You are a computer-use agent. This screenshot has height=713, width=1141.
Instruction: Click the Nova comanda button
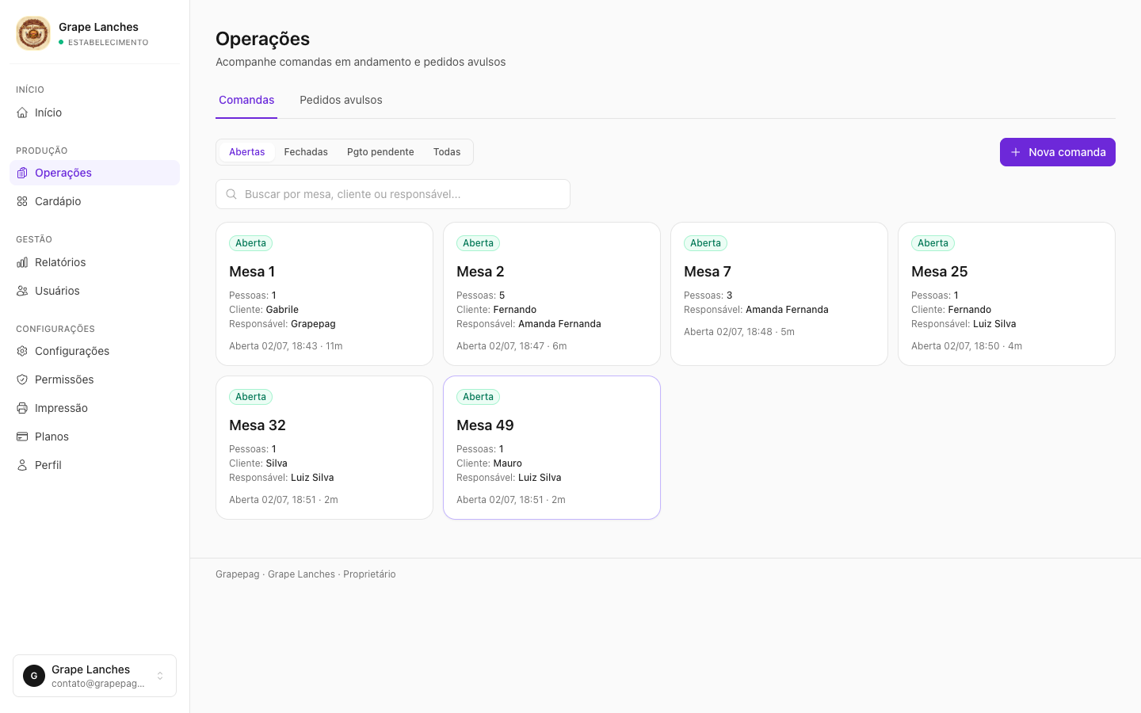(1058, 152)
